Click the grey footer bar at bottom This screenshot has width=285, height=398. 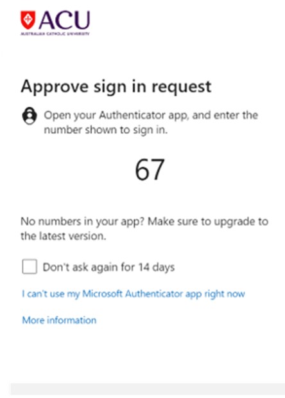click(x=148, y=389)
